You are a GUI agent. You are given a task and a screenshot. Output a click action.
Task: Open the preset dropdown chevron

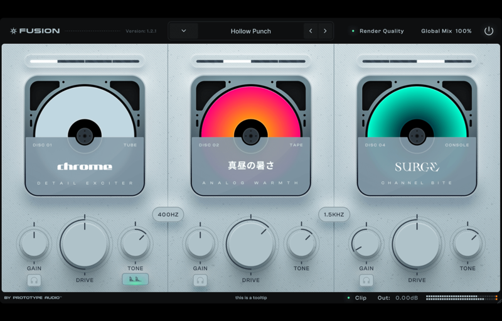(183, 31)
